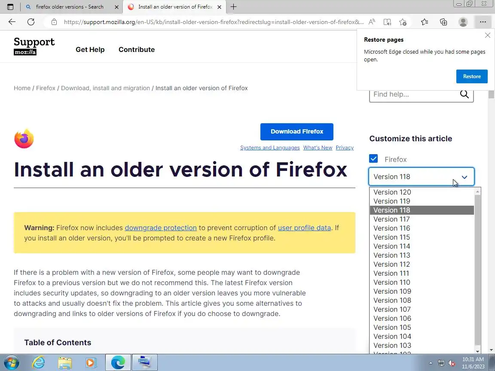Choose Version 115 in the dropdown
This screenshot has width=495, height=371.
coord(422,237)
